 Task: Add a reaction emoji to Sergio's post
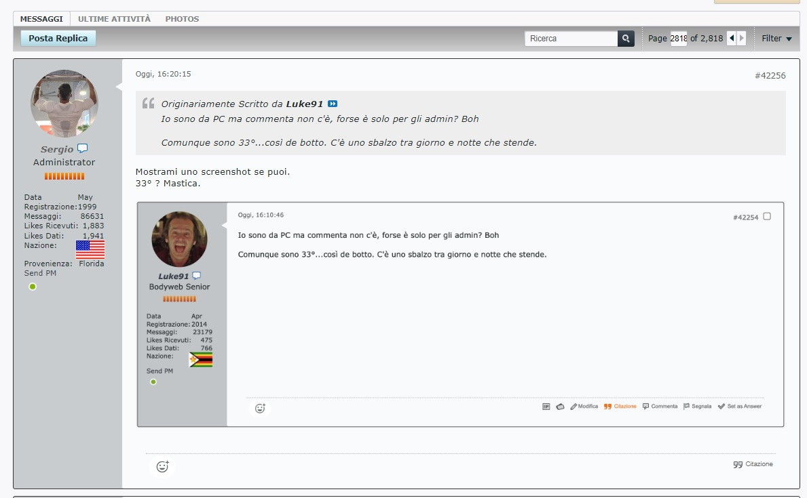coord(162,466)
